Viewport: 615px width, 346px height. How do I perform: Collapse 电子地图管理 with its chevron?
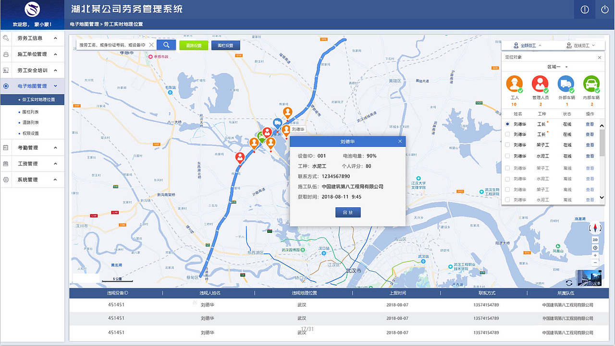[x=55, y=86]
